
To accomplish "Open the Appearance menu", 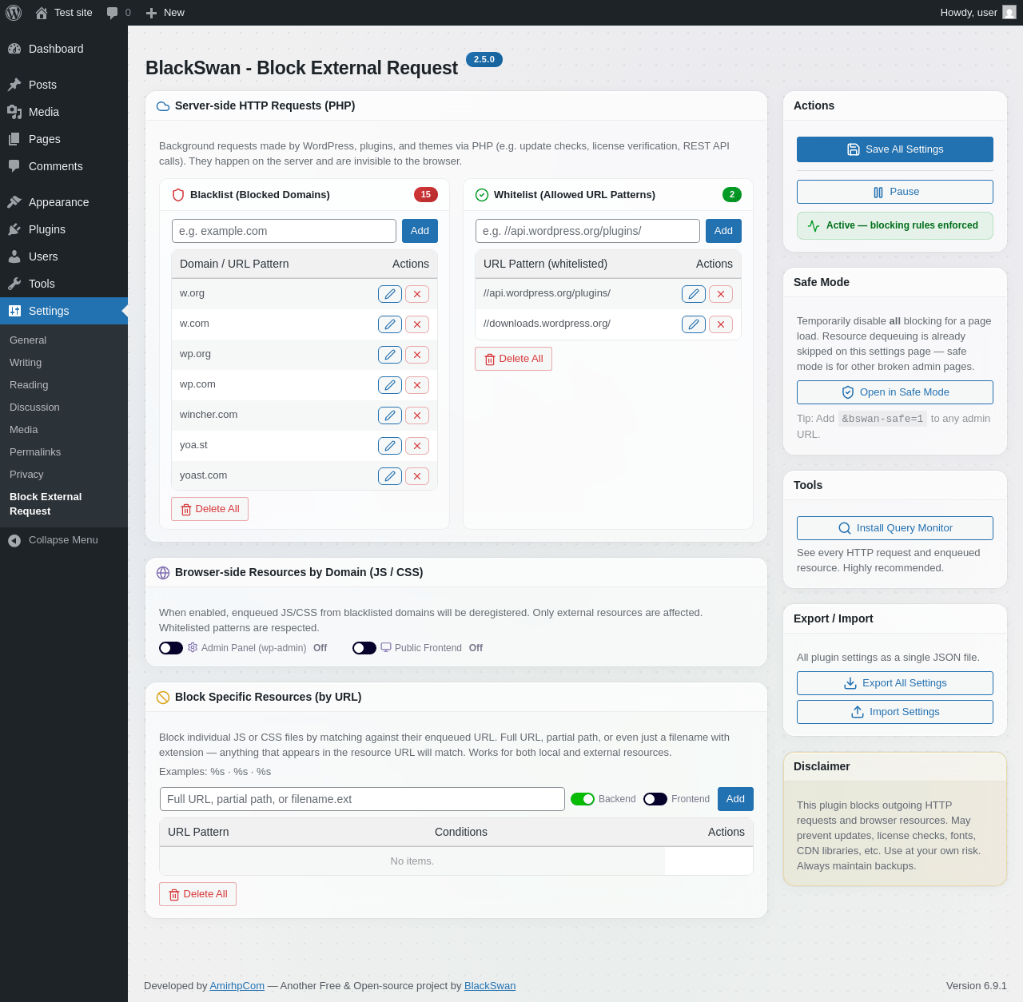I will (x=64, y=202).
